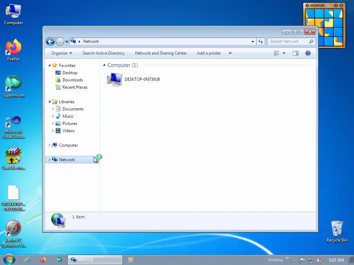Open the address bar history dropdown
This screenshot has width=354, height=265.
[253, 41]
